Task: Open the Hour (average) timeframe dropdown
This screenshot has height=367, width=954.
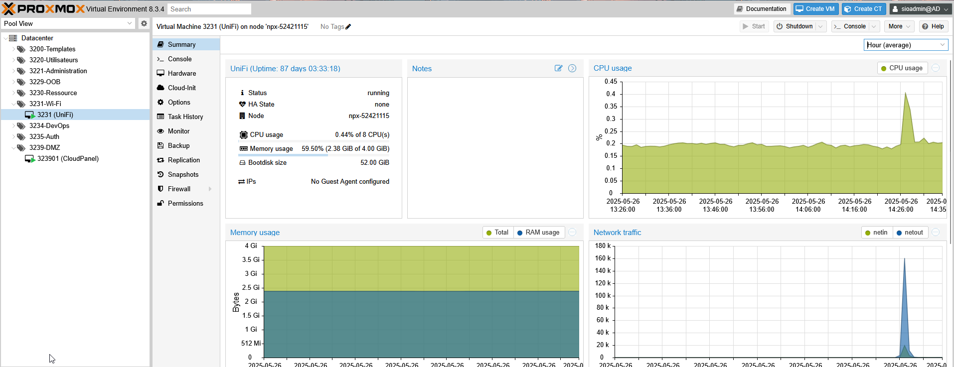Action: click(942, 45)
